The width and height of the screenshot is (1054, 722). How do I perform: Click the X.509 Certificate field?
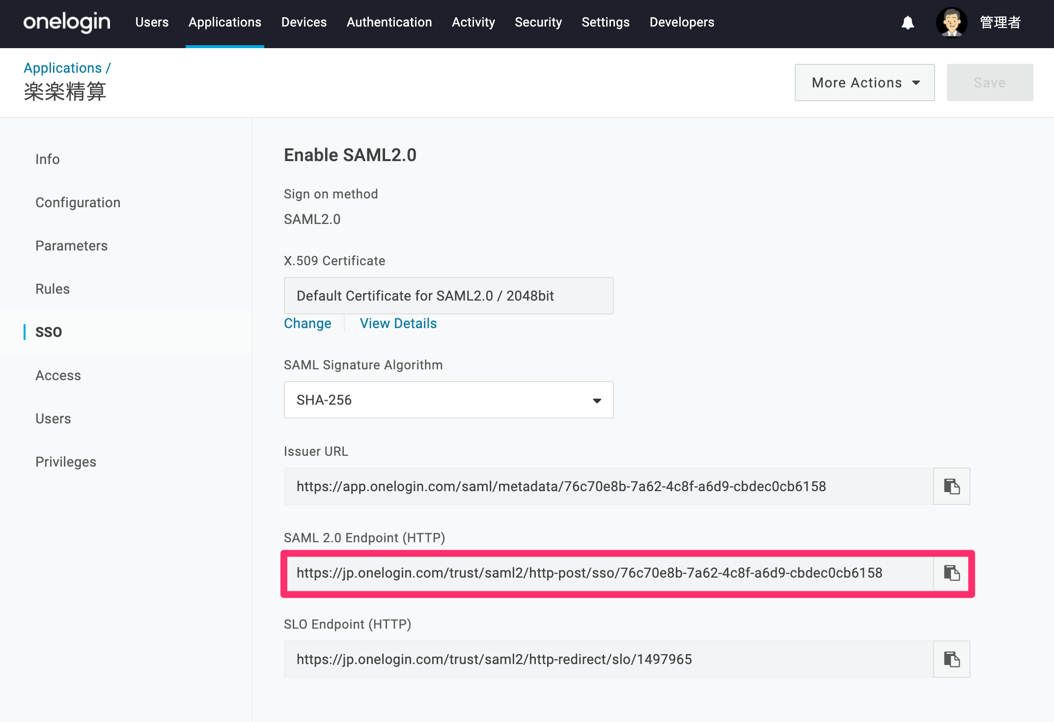click(x=448, y=296)
